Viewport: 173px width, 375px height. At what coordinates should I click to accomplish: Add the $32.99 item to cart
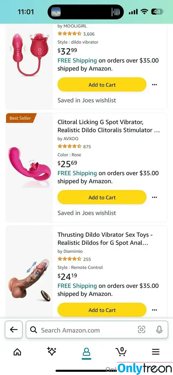(102, 85)
